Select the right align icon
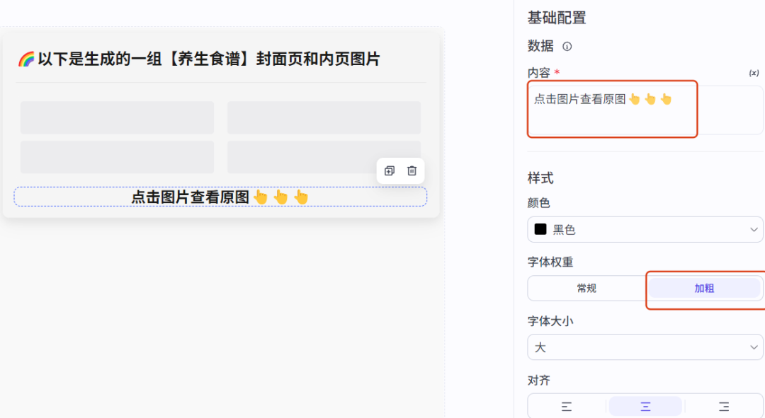 click(724, 406)
